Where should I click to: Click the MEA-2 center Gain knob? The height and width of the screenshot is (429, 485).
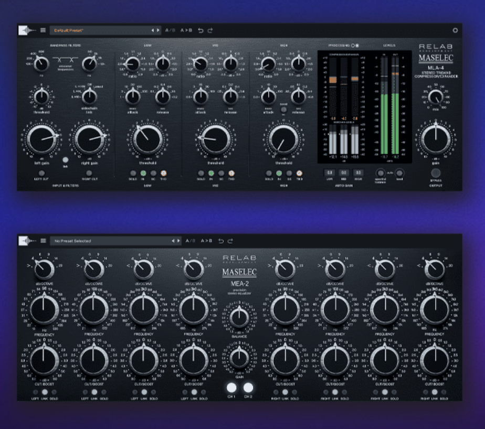pyautogui.click(x=239, y=358)
